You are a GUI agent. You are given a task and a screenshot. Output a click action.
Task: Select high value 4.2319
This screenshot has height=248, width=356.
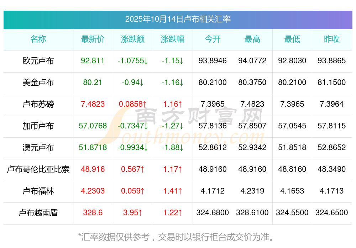tap(252, 191)
